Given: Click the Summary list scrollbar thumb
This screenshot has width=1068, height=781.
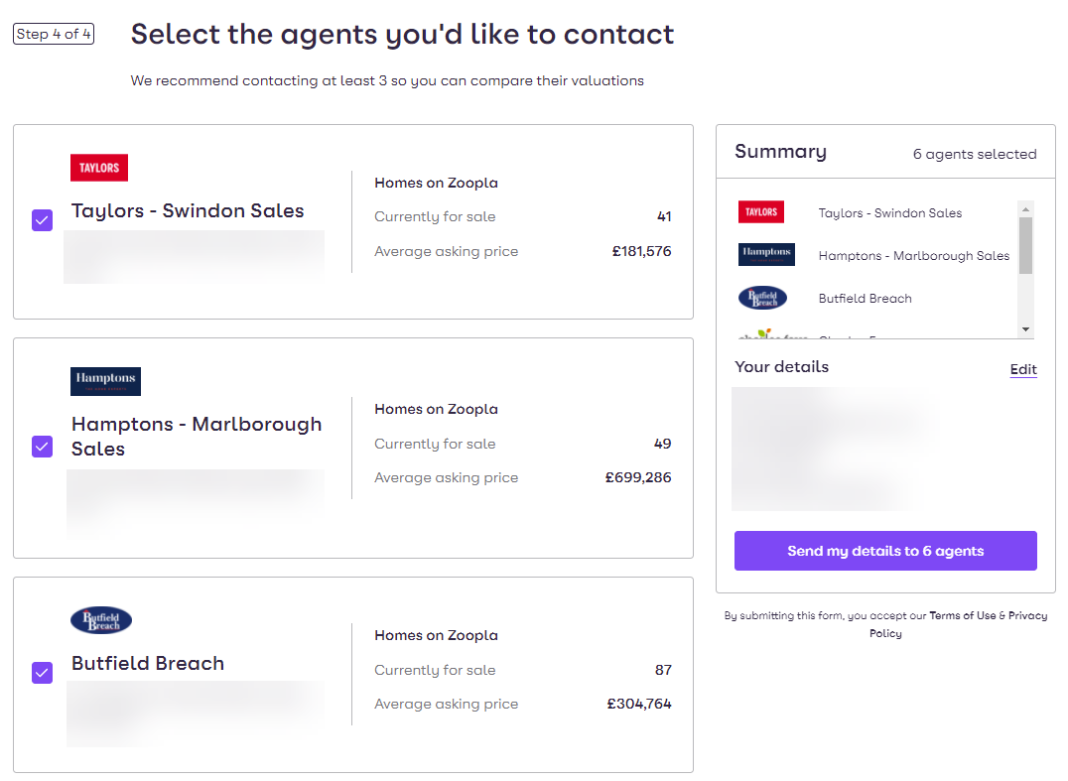Looking at the screenshot, I should click(1025, 245).
